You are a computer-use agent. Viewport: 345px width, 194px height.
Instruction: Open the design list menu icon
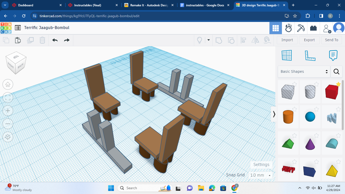(18, 28)
